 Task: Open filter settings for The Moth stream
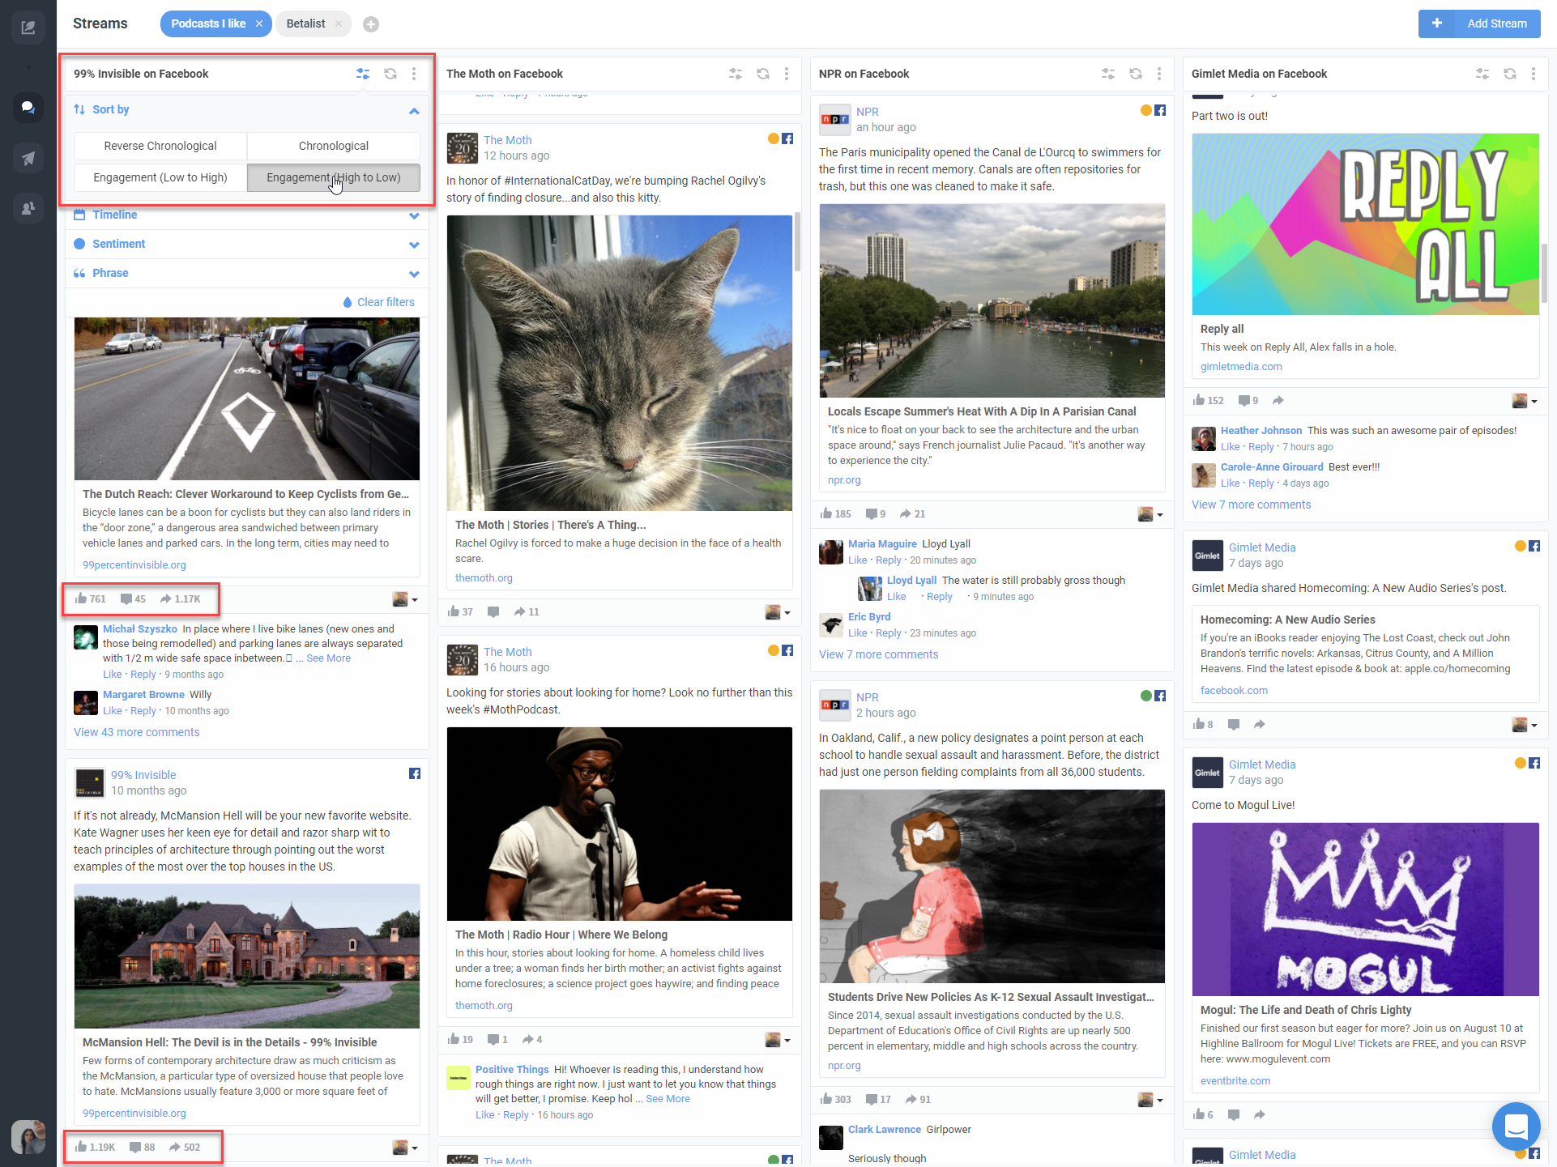click(736, 74)
